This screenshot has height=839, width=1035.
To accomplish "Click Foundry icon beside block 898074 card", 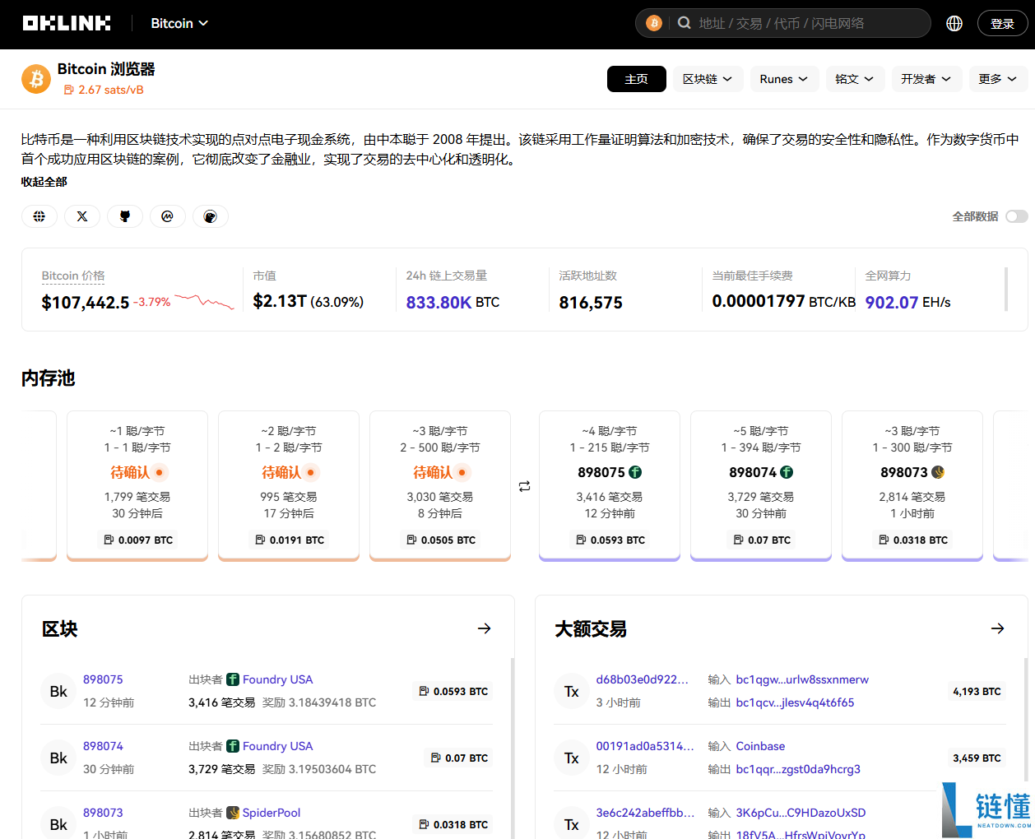I will click(787, 472).
